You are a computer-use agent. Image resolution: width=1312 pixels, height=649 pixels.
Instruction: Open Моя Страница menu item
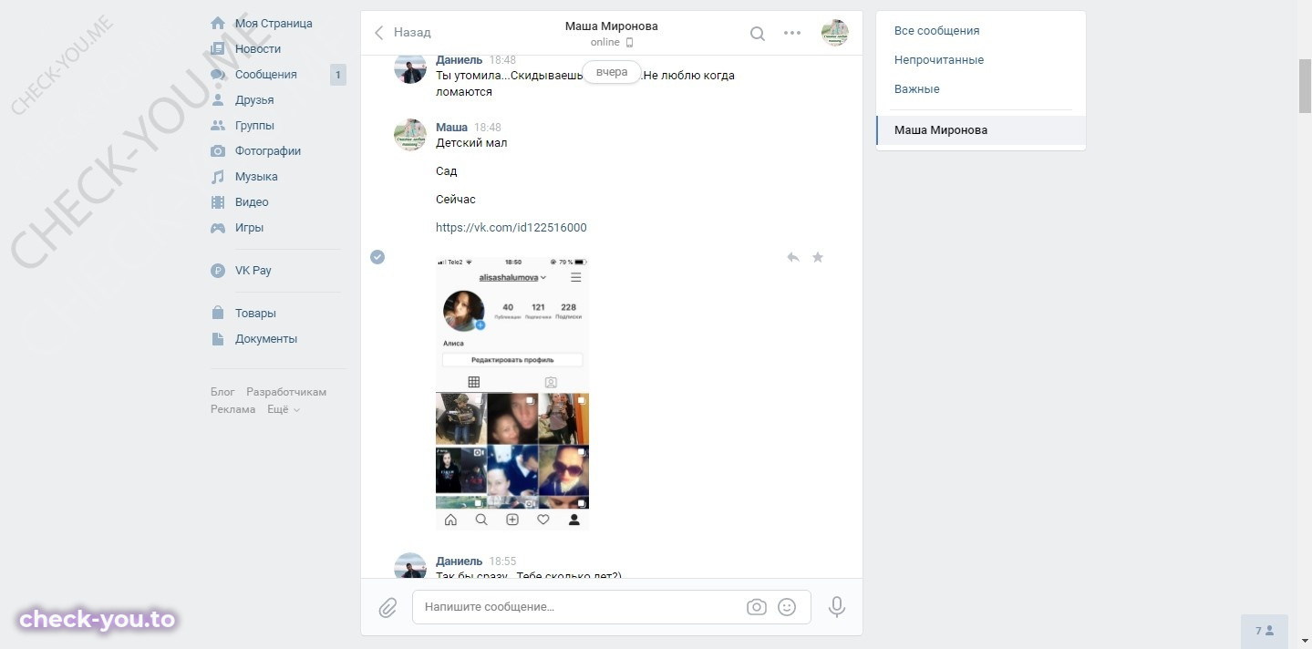(274, 23)
